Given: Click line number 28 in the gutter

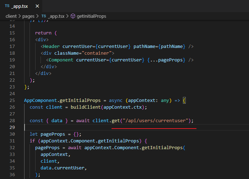Looking at the screenshot, I should pyautogui.click(x=13, y=121).
